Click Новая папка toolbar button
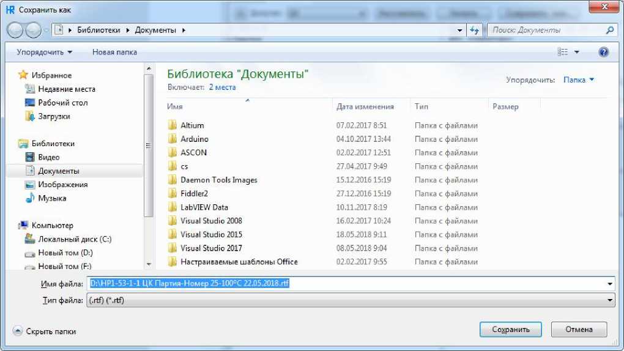The height and width of the screenshot is (351, 624). pyautogui.click(x=114, y=53)
